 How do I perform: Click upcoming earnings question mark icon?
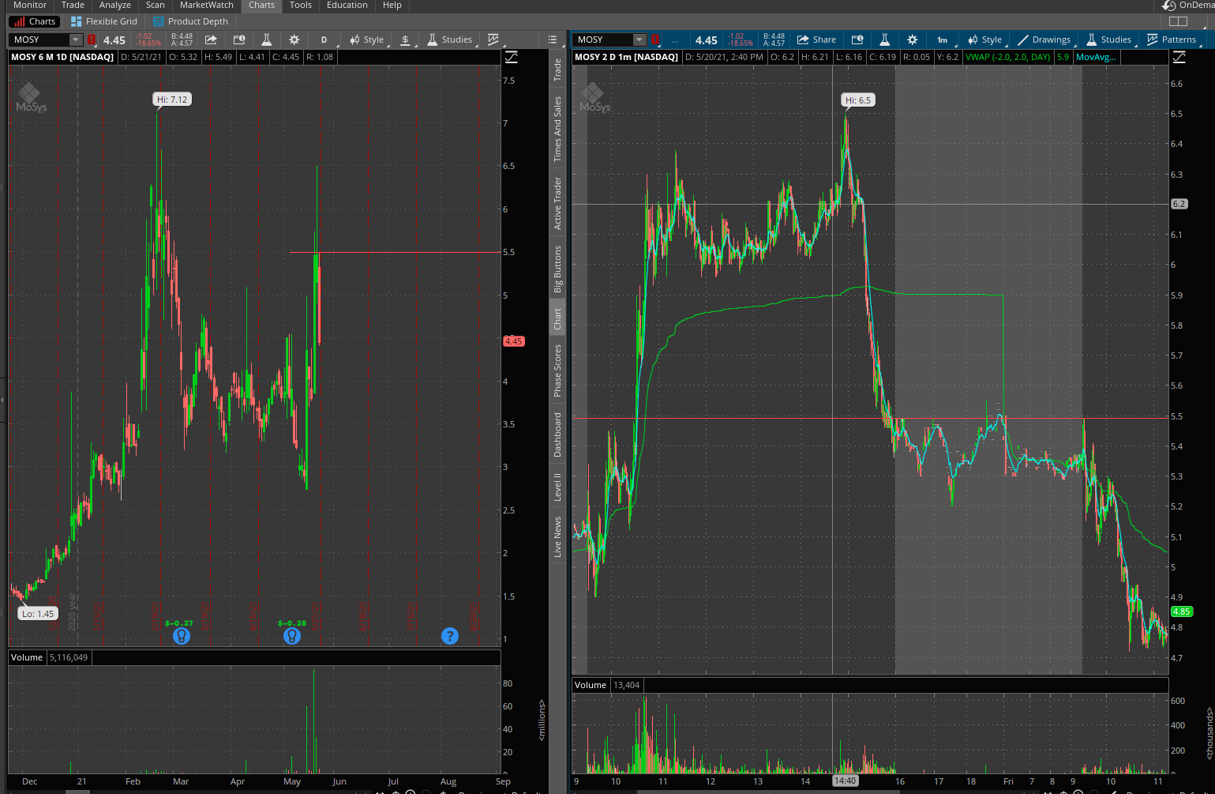coord(450,636)
